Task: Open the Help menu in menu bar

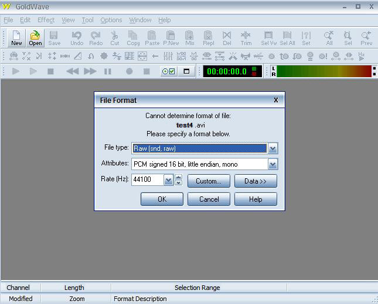Action: point(165,20)
